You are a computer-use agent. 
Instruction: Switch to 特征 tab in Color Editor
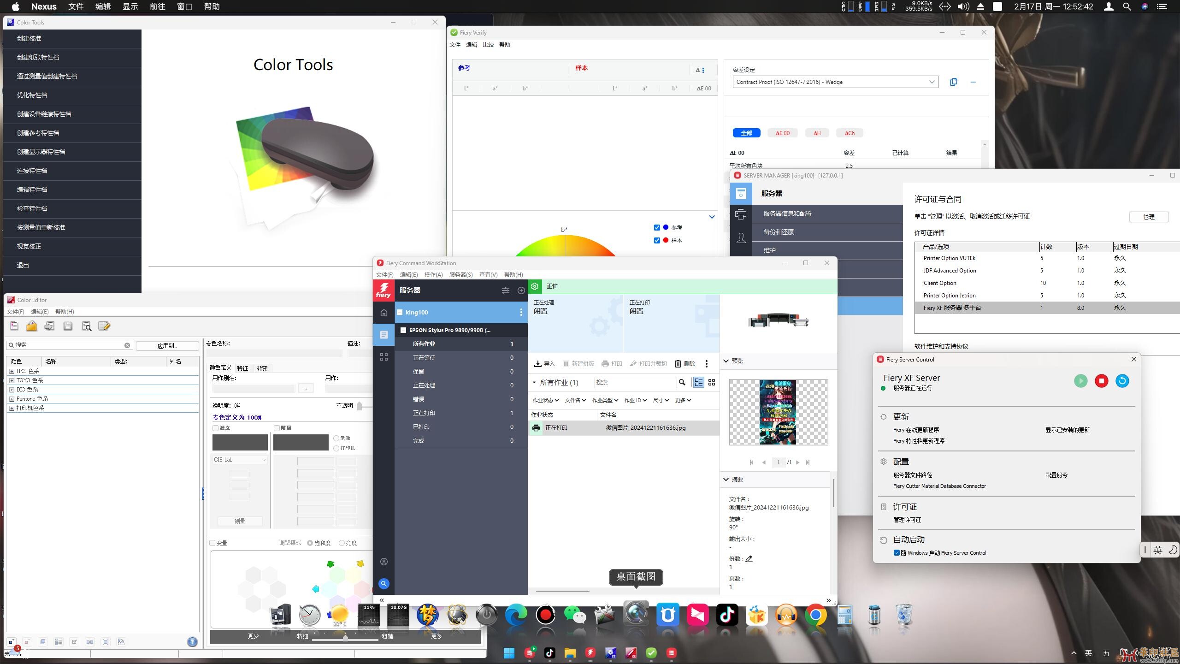pyautogui.click(x=242, y=368)
